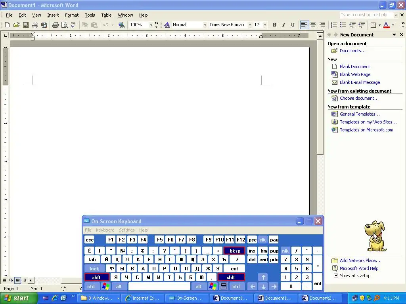Viewport: 406px width, 304px height.
Task: Save the document with the floppy disk icon
Action: point(26,25)
